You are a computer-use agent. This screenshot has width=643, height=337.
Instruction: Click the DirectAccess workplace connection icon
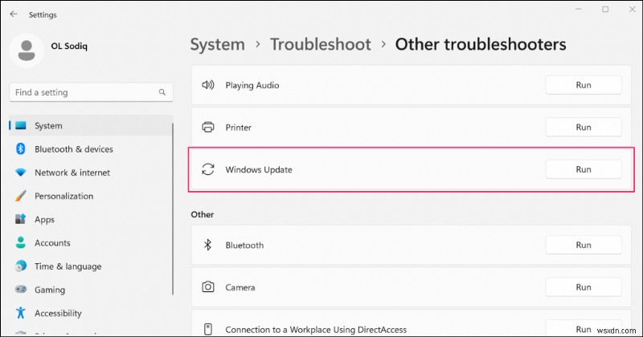point(208,329)
